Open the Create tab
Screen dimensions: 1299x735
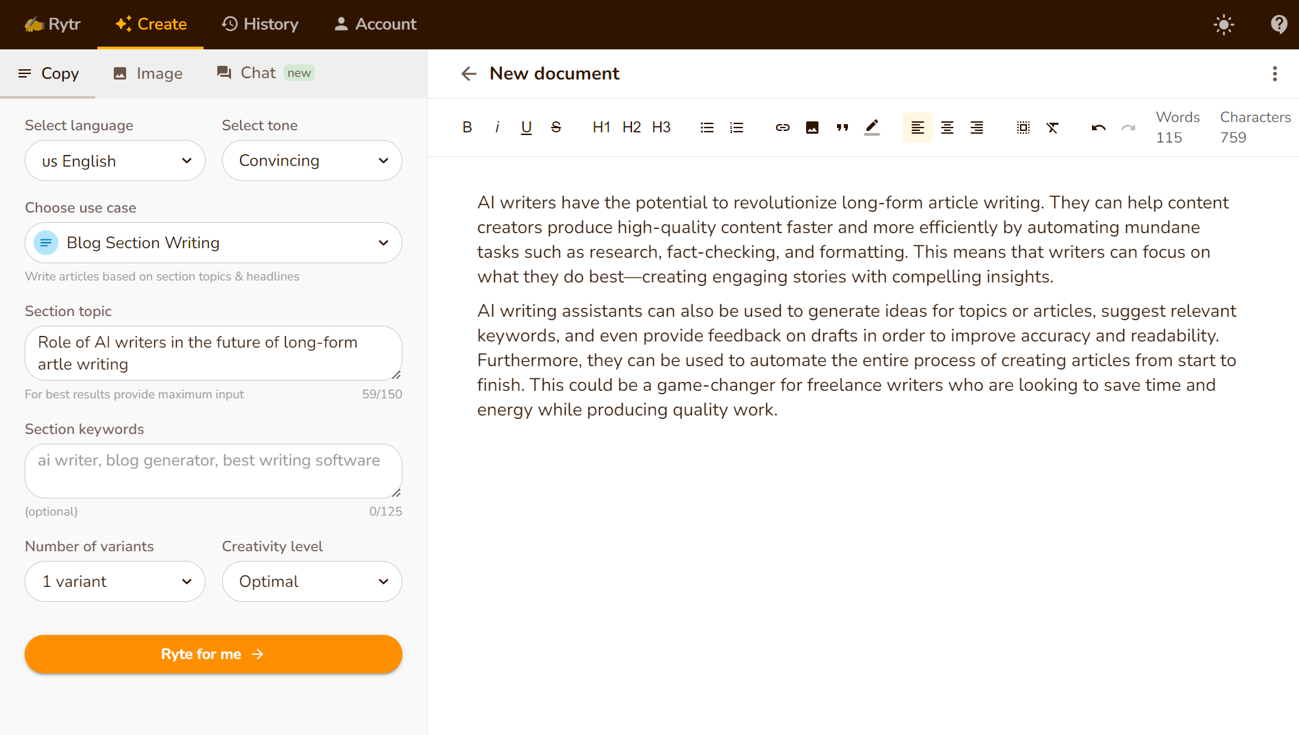(151, 25)
